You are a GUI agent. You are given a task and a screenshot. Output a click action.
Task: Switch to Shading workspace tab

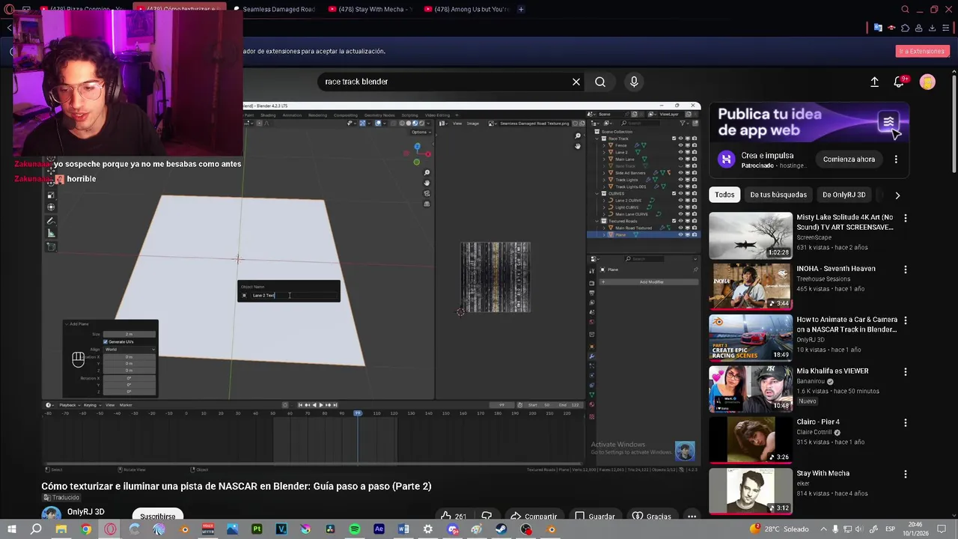pos(268,115)
